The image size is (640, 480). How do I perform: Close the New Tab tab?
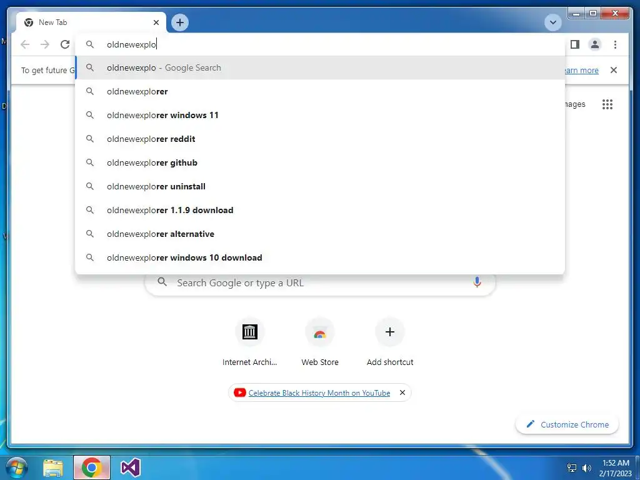[156, 22]
